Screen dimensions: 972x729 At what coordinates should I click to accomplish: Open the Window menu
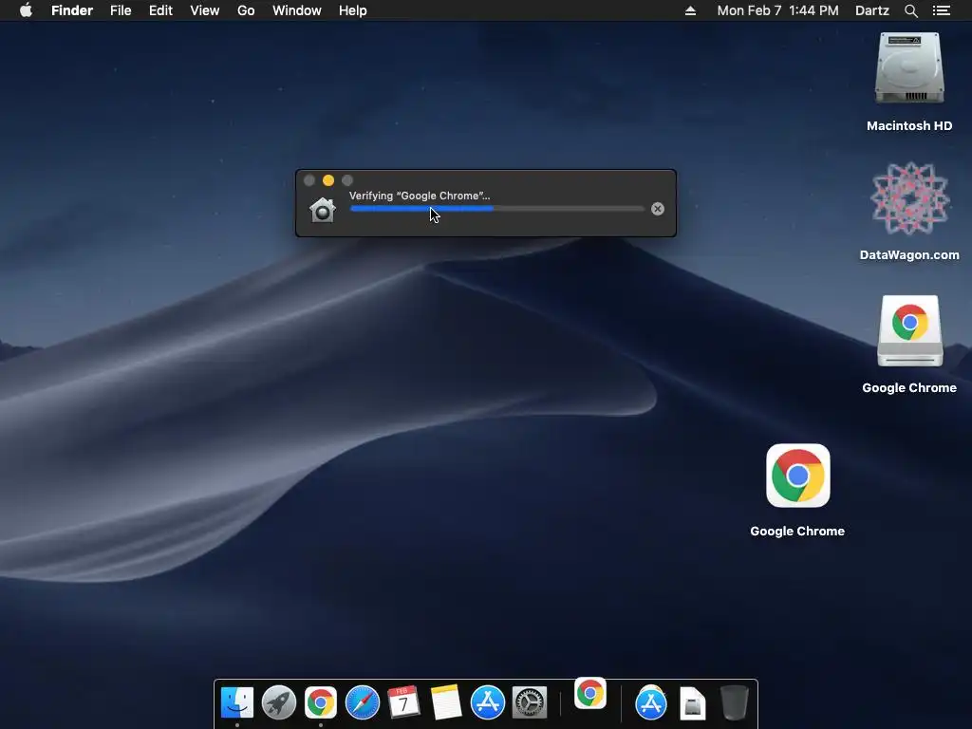[x=297, y=10]
